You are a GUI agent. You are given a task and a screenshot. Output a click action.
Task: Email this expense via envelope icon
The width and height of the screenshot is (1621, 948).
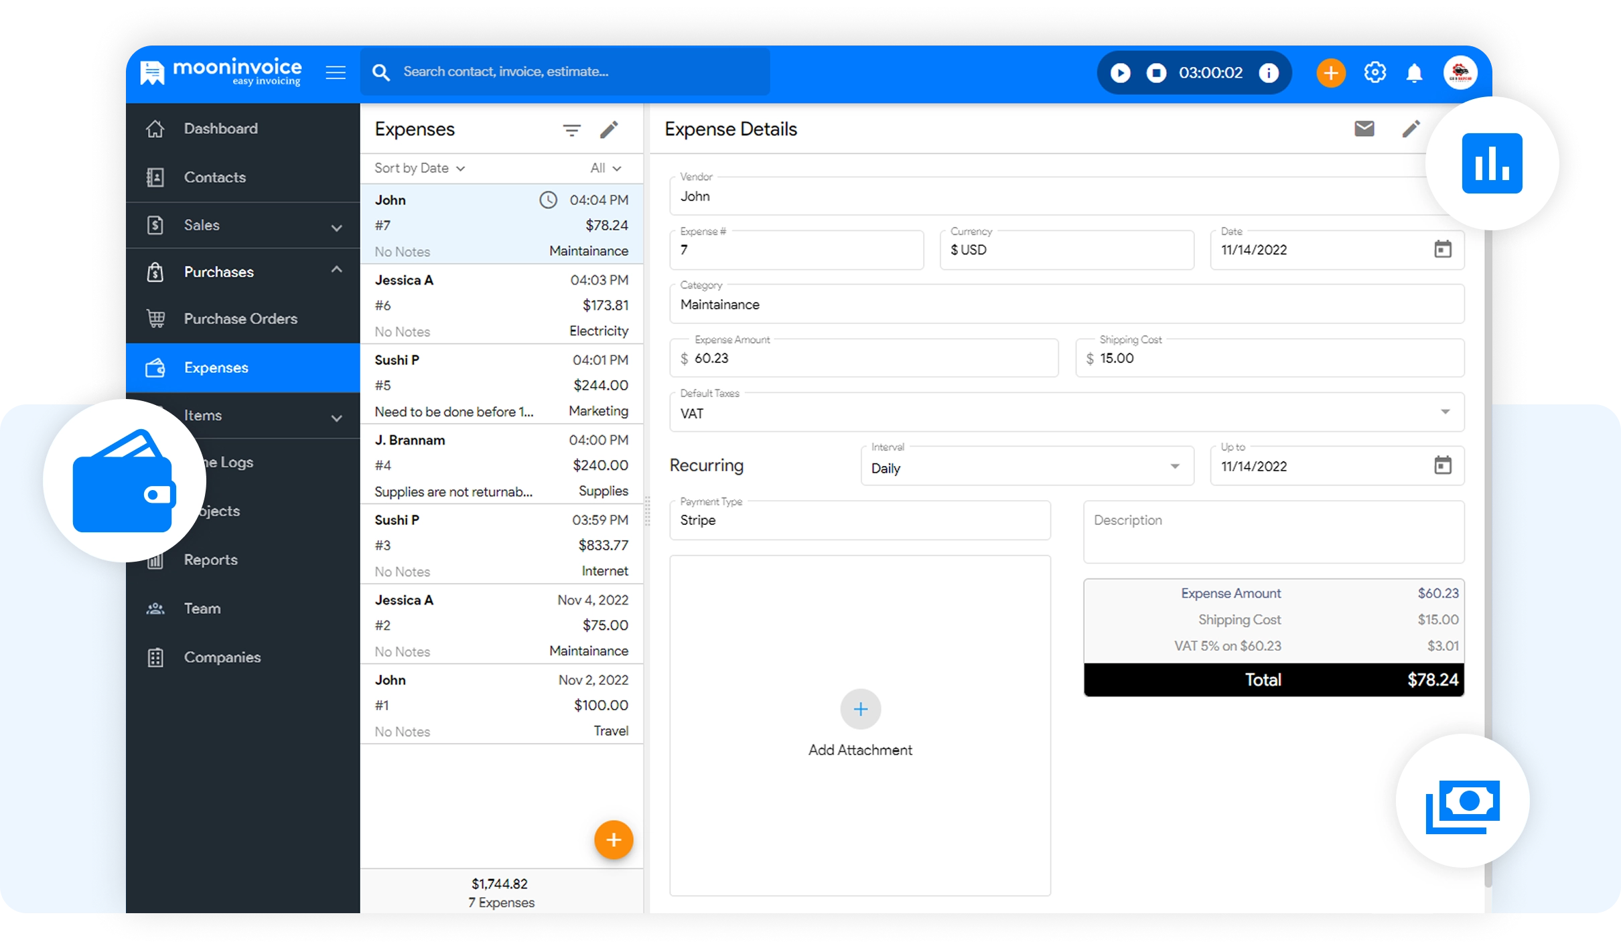click(x=1364, y=129)
